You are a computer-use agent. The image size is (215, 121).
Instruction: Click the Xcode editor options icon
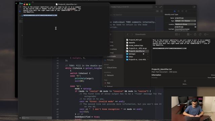(x=157, y=11)
